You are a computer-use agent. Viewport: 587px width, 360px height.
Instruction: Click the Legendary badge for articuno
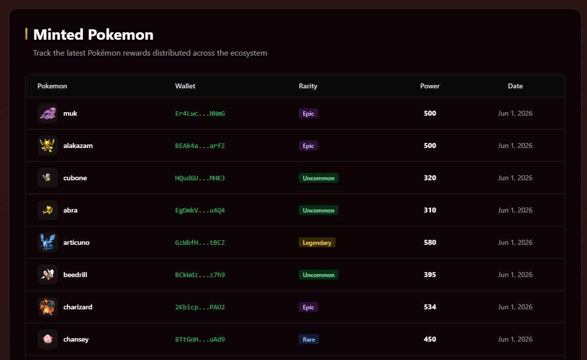coord(317,242)
